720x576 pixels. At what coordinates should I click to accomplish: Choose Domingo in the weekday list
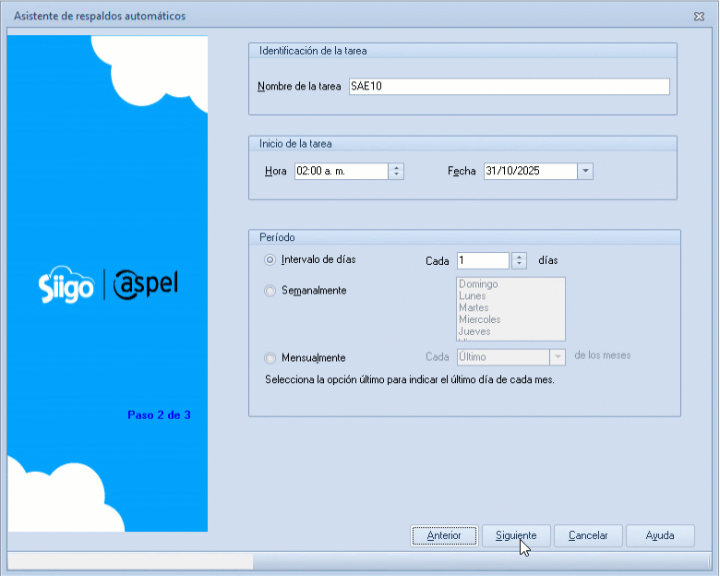point(478,284)
